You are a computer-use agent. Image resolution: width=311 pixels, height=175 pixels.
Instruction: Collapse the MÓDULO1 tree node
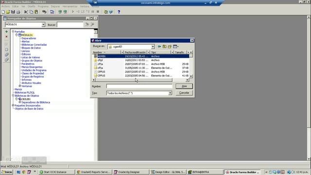coord(17,35)
